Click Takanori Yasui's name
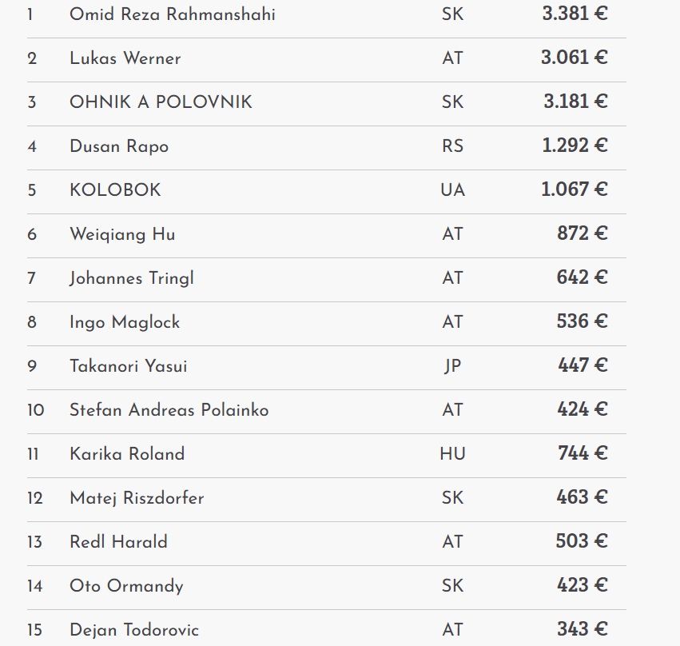The height and width of the screenshot is (646, 680). pyautogui.click(x=129, y=366)
